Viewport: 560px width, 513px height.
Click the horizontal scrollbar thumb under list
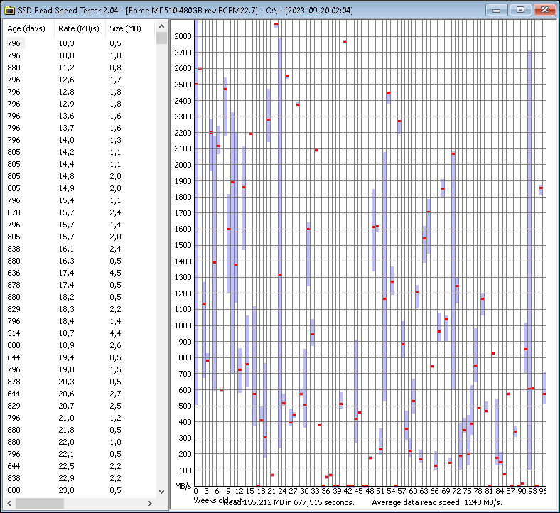(x=40, y=503)
